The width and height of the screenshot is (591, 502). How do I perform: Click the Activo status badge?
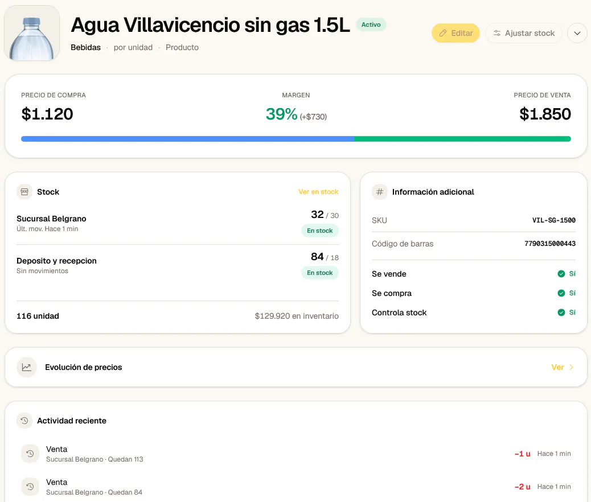371,24
